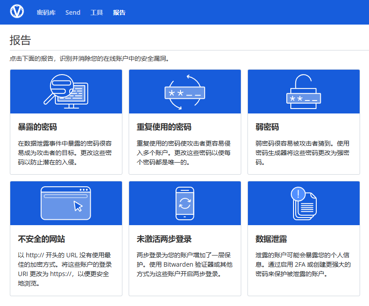This screenshot has width=369, height=306.
Task: Select the open padlock icon for 弱密码
Action: pyautogui.click(x=304, y=92)
